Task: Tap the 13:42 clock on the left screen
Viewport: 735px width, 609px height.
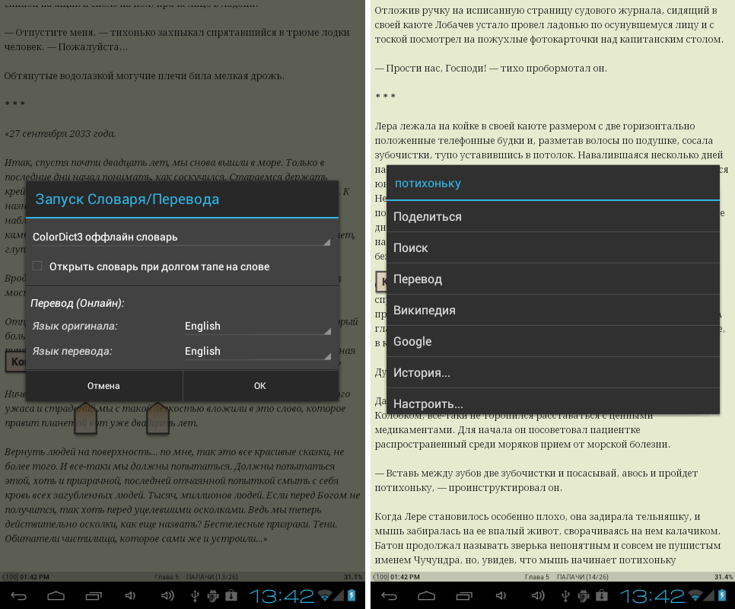Action: [282, 596]
